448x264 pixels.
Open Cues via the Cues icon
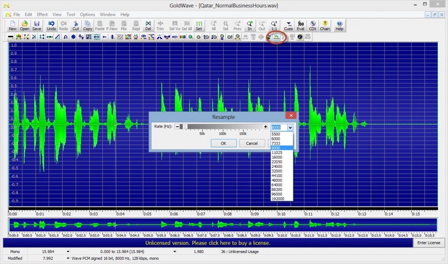(288, 25)
